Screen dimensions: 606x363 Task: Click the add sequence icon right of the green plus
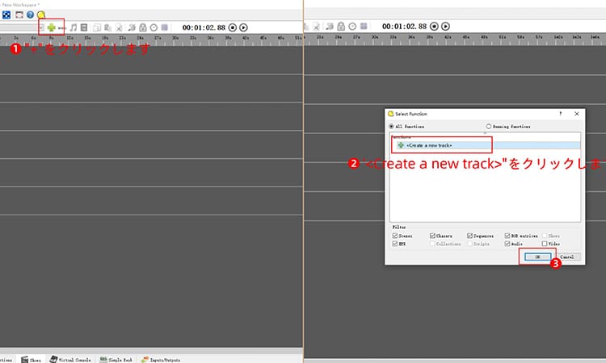(x=62, y=27)
